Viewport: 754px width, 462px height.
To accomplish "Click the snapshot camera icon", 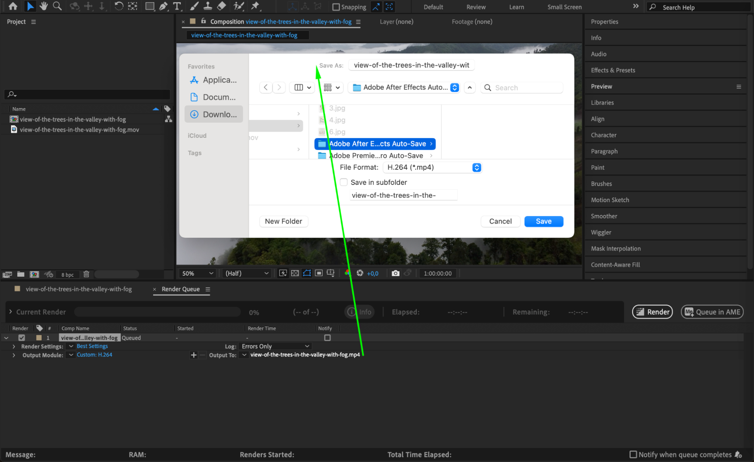I will point(395,273).
